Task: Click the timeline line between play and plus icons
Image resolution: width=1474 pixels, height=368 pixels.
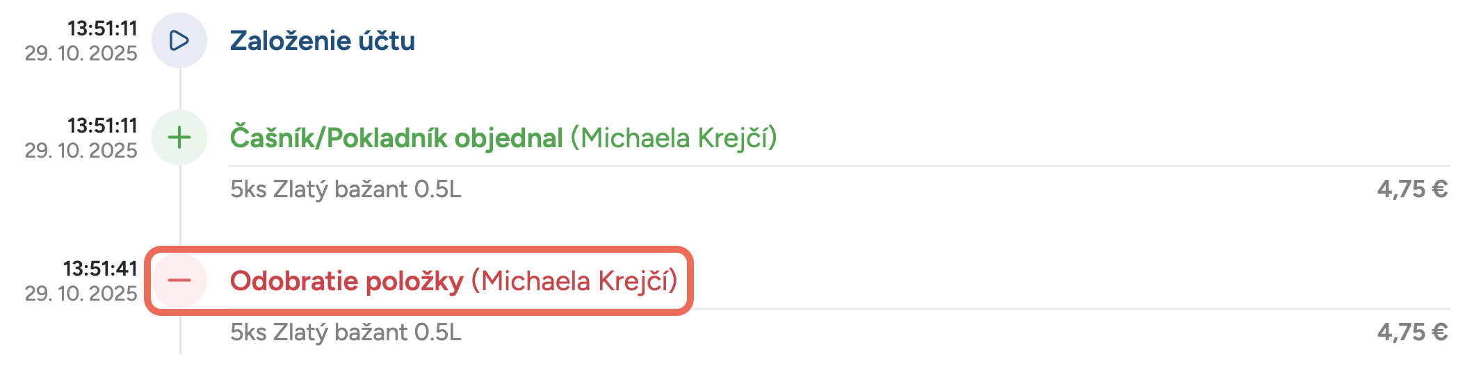Action: (180, 89)
